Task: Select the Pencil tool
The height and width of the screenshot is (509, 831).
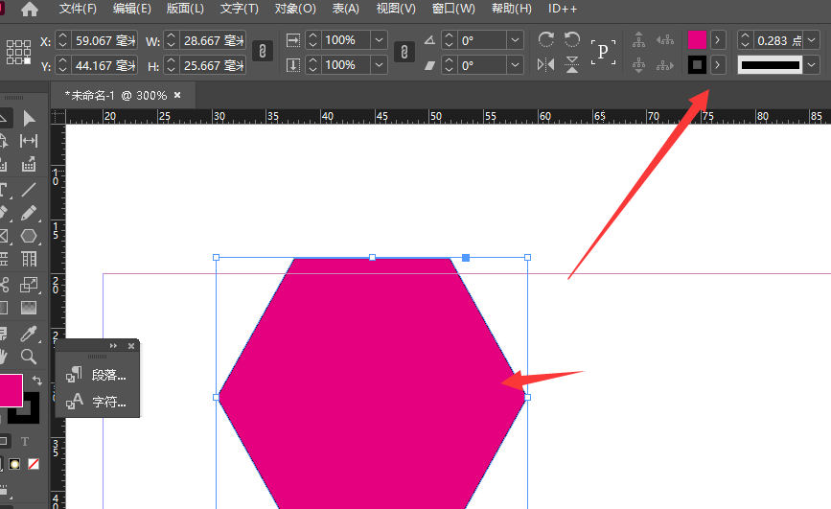Action: coord(29,212)
